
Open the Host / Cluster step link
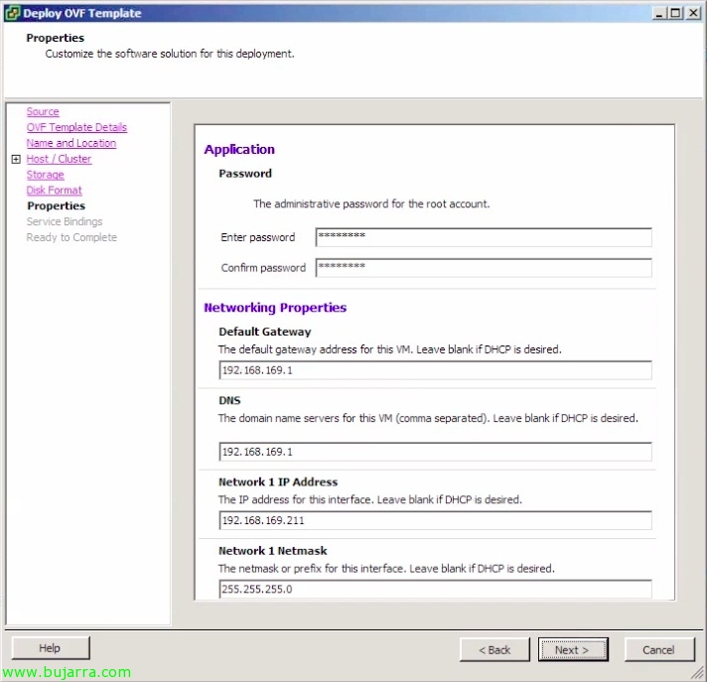(59, 159)
